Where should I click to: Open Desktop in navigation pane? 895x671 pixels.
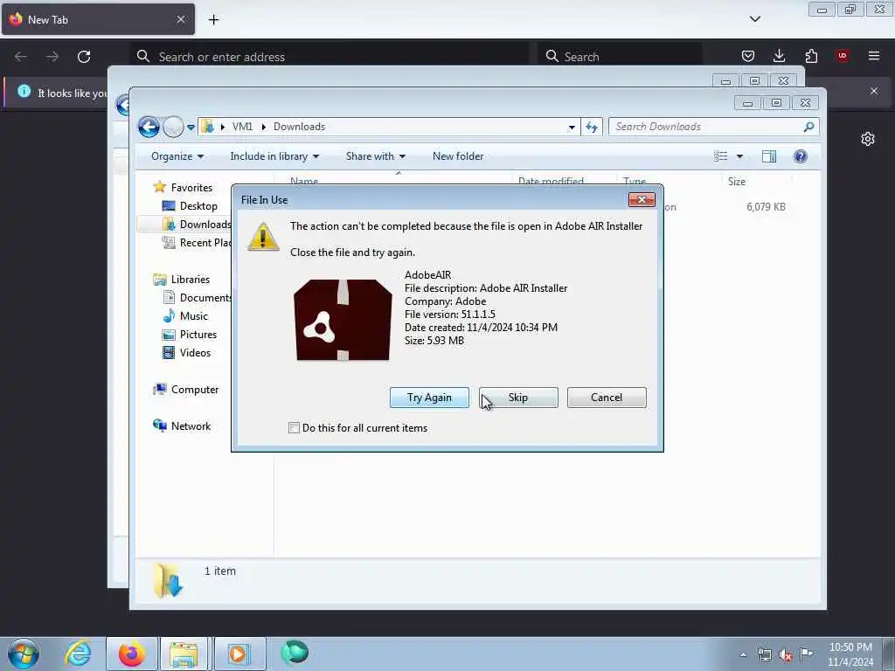tap(198, 206)
